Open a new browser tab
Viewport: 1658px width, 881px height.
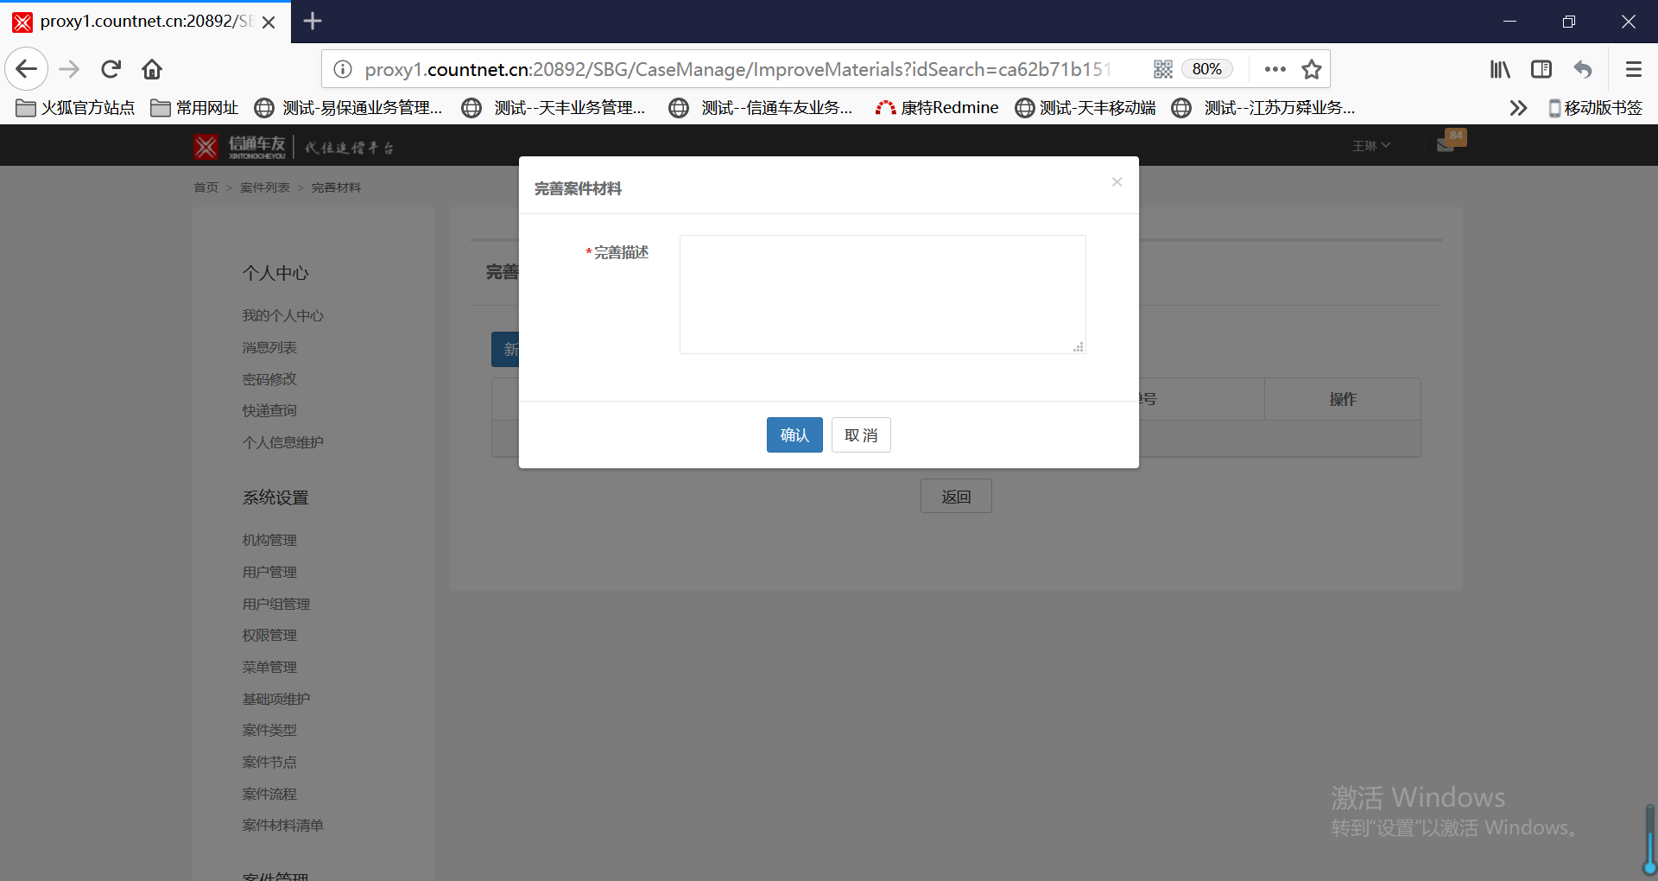[x=313, y=21]
